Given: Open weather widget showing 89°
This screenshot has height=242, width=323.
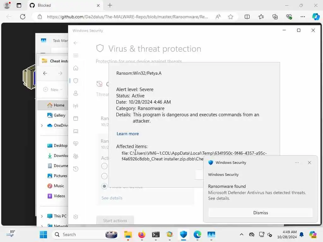Looking at the screenshot, I should click(x=10, y=234).
